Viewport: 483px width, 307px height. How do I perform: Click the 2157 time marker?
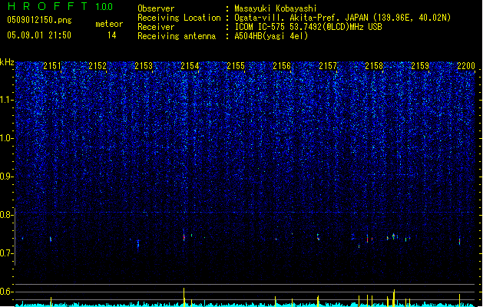pyautogui.click(x=328, y=66)
